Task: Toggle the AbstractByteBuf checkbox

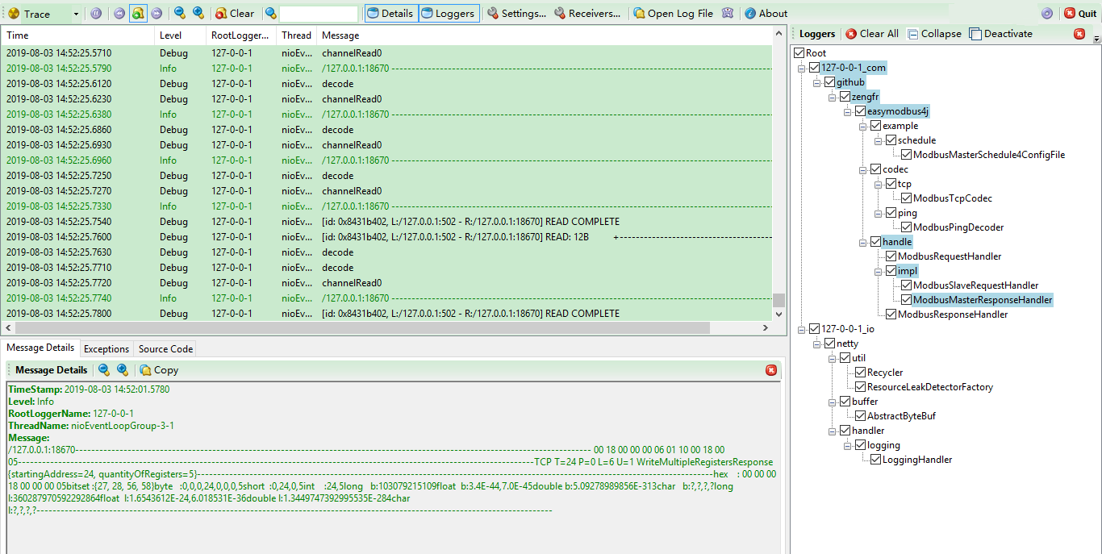Action: (x=861, y=416)
